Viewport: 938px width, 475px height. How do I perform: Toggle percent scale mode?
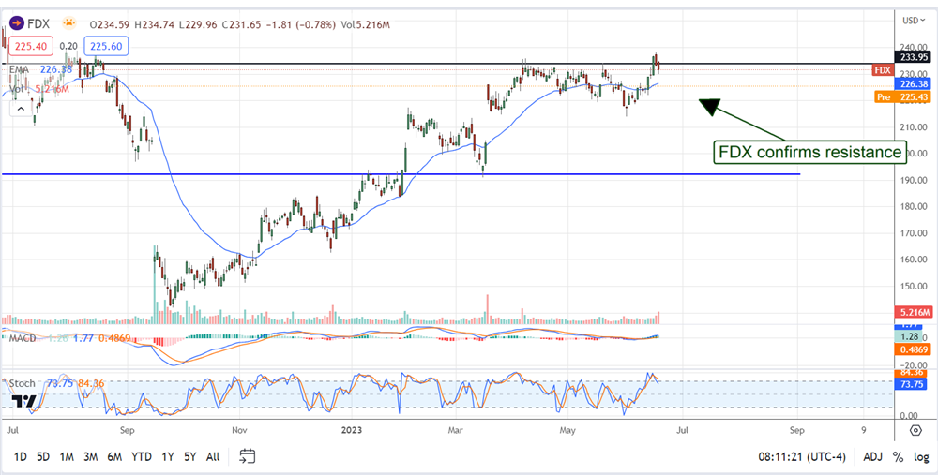(x=897, y=456)
